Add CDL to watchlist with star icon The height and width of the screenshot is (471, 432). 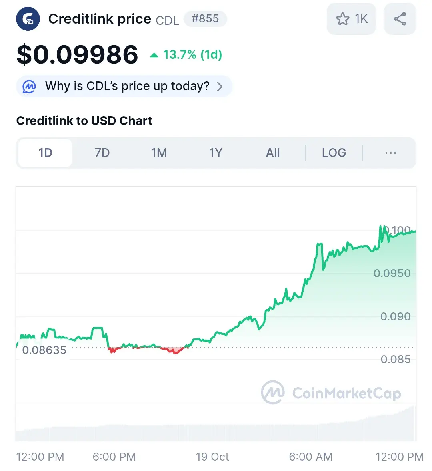[351, 19]
